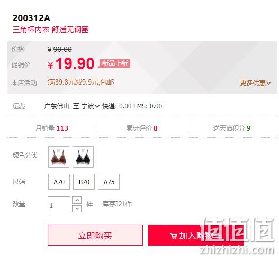Open the 宁波 destination dropdown
Viewport: 279px width, 259px height.
point(90,106)
